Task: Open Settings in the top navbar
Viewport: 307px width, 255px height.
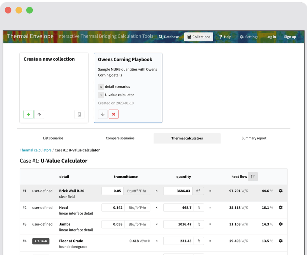Action: point(249,37)
